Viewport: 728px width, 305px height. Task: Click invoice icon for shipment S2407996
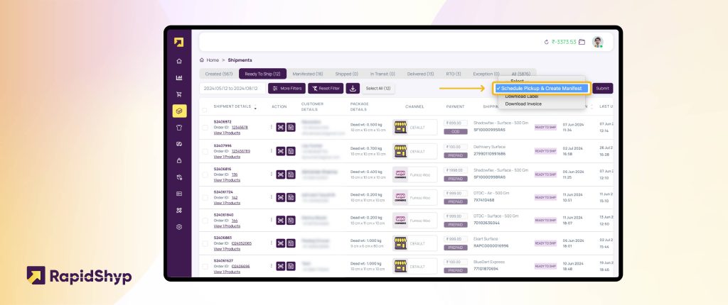pos(291,150)
